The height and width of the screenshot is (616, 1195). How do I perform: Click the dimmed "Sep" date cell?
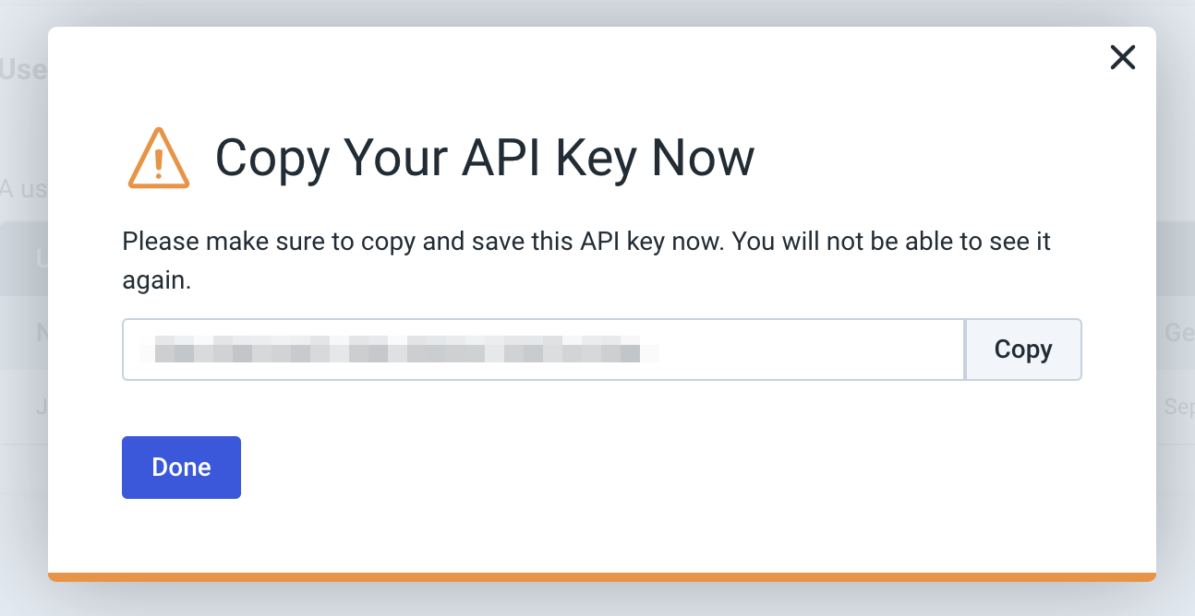(x=1177, y=407)
